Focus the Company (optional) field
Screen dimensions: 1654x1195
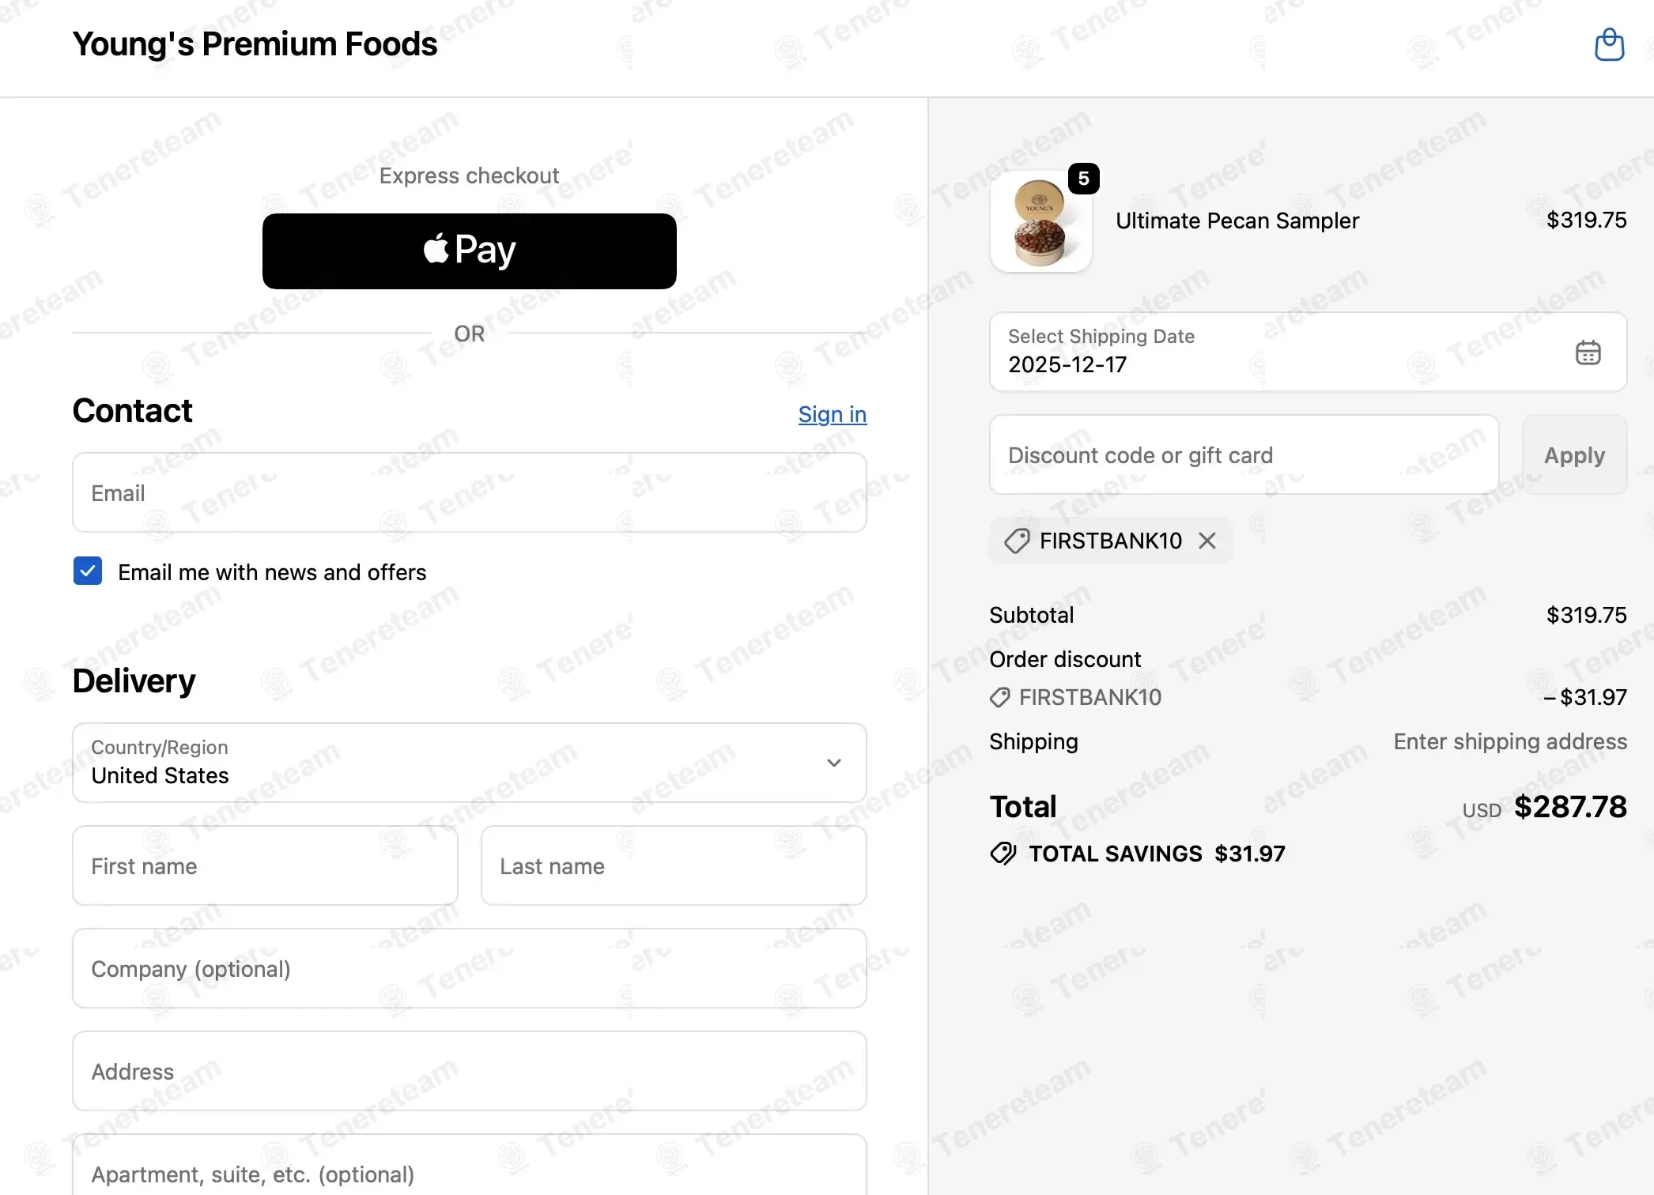(469, 968)
